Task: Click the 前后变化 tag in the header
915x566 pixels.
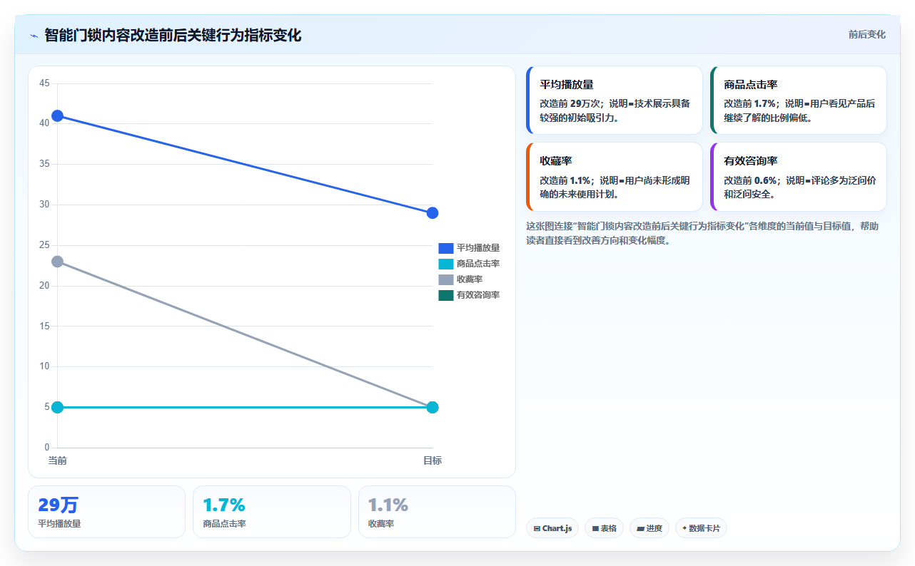Action: 867,34
